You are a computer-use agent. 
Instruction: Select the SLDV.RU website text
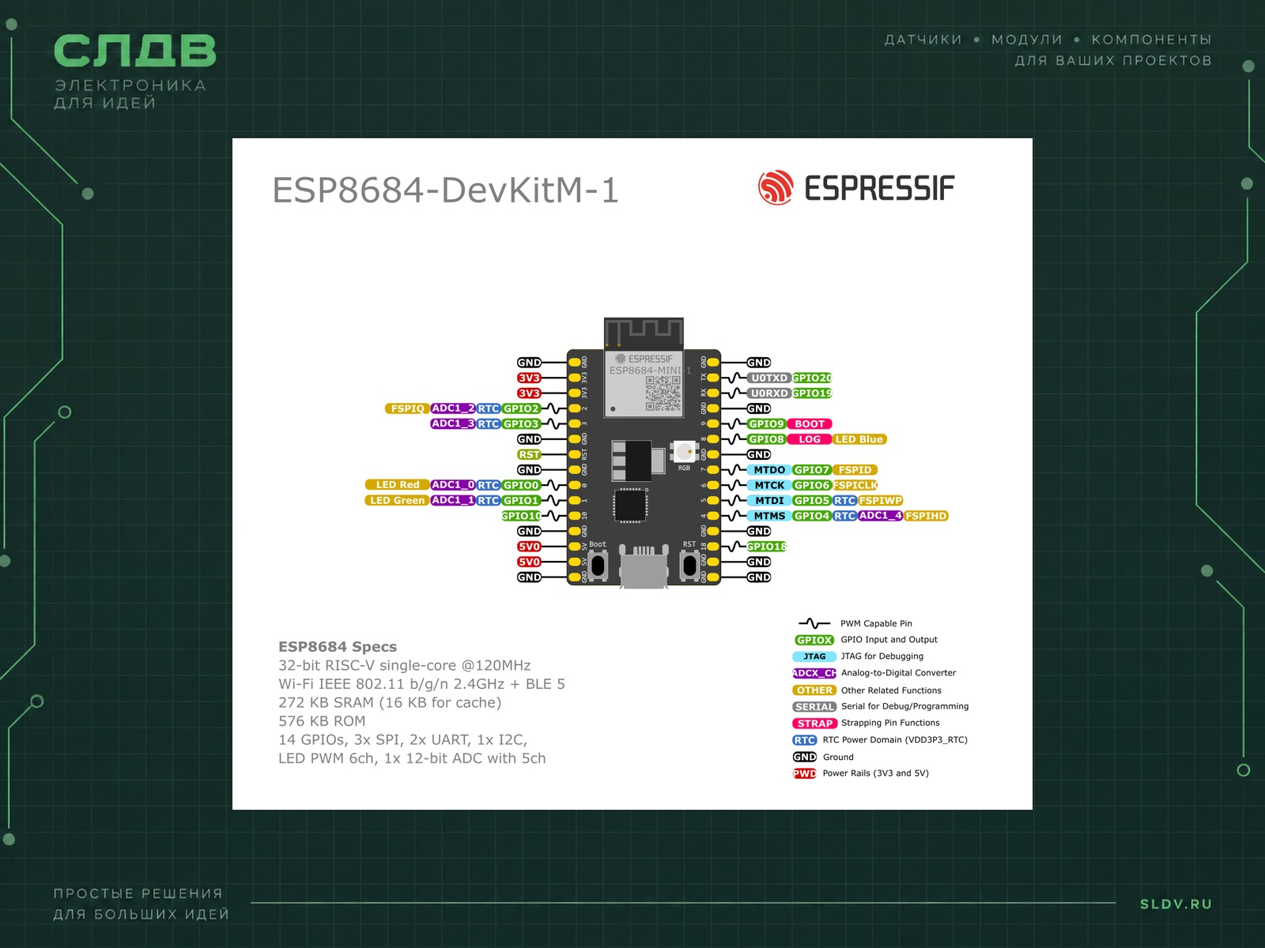coord(1176,904)
